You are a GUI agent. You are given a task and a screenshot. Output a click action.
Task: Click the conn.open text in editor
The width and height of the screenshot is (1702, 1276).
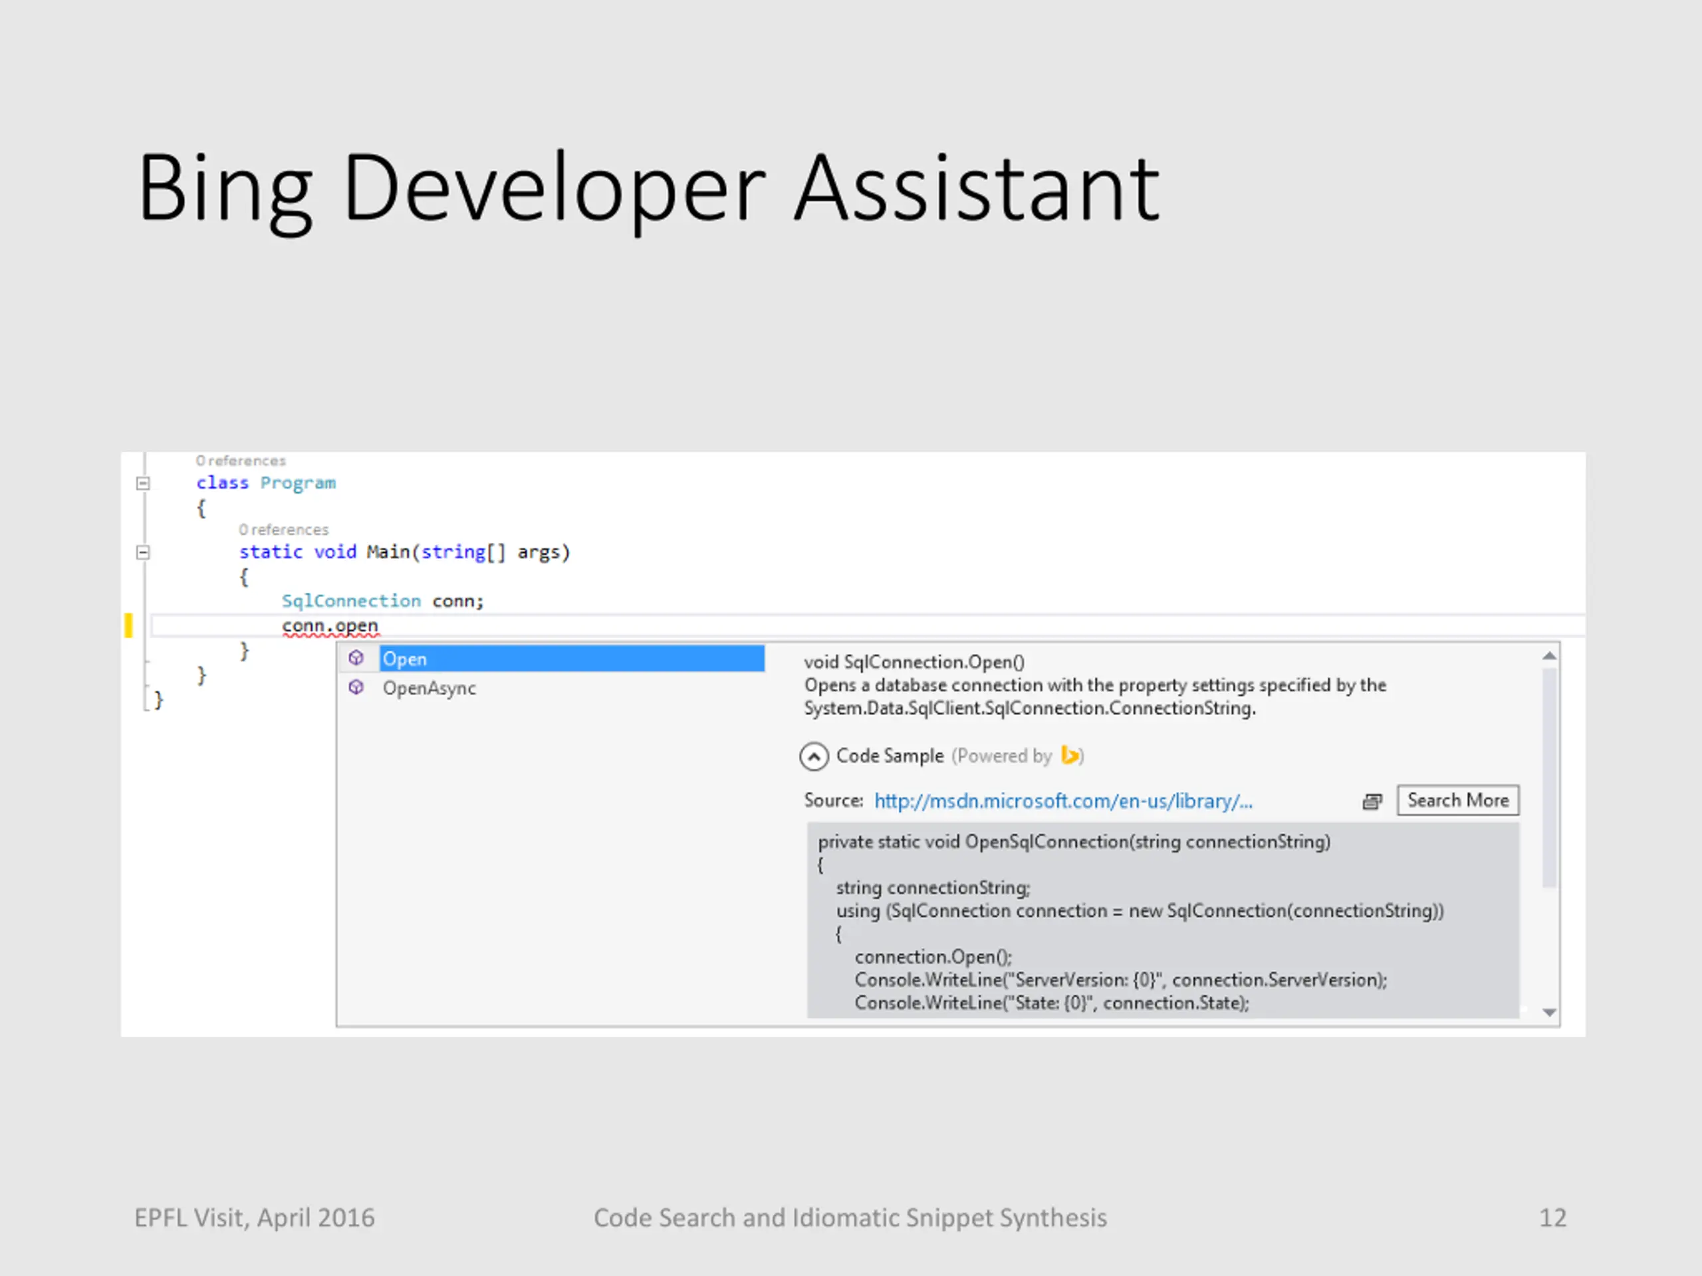[330, 625]
